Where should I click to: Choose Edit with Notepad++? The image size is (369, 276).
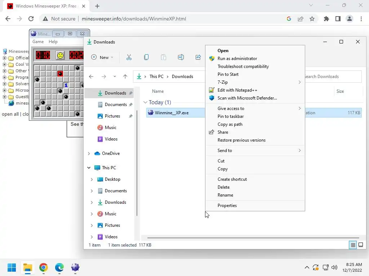click(255, 90)
